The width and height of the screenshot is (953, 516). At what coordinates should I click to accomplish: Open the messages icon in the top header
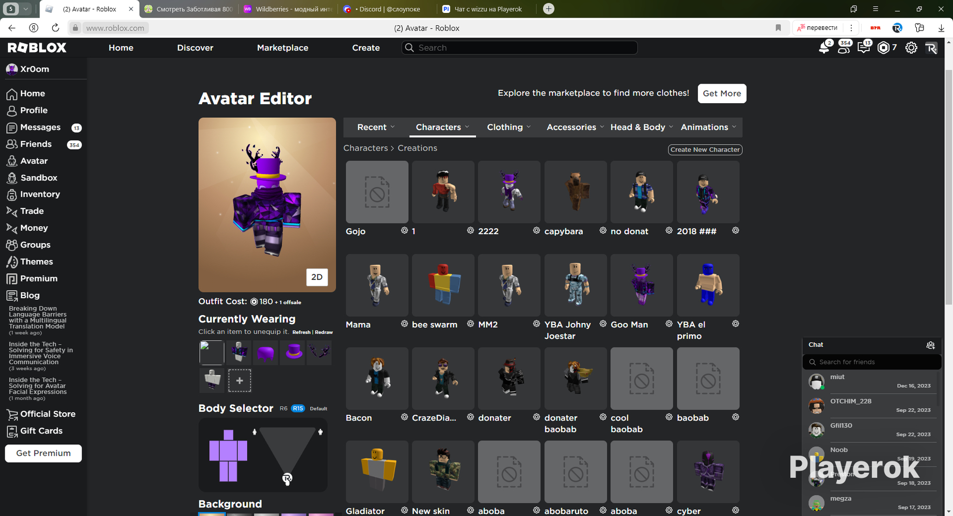pos(863,47)
